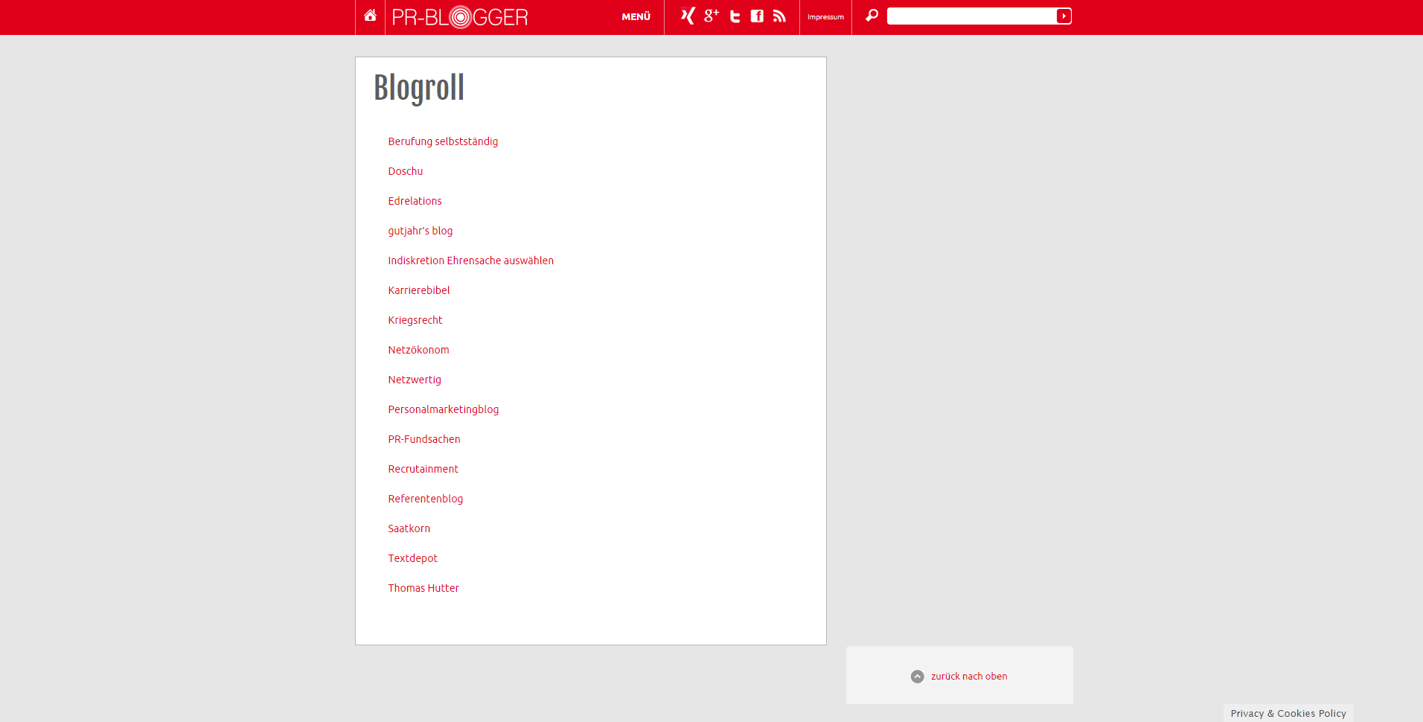Image resolution: width=1423 pixels, height=722 pixels.
Task: Open the MENÜ navigation
Action: 636,16
